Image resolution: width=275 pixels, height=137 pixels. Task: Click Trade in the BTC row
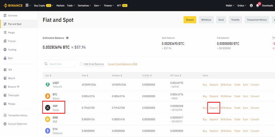237,96
